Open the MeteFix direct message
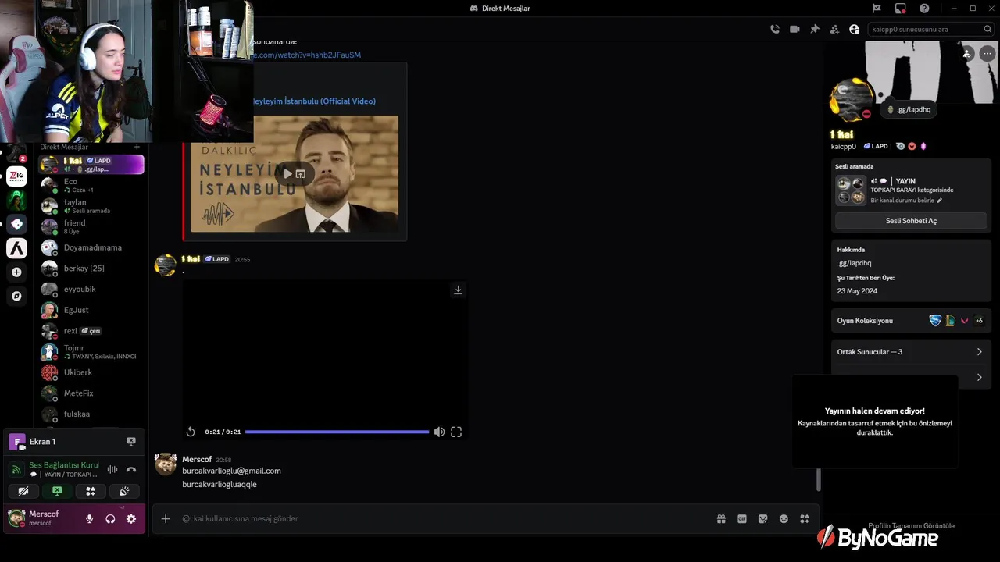The height and width of the screenshot is (562, 1000). pos(91,393)
